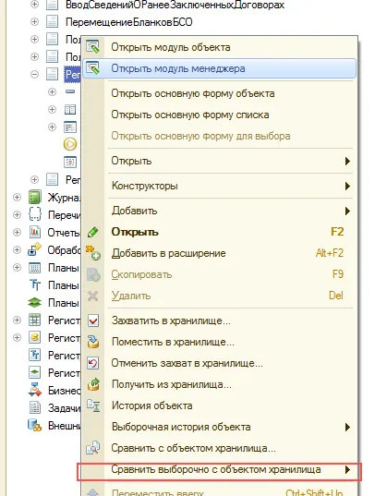
Task: Choose Добавить в расширение
Action: tap(219, 253)
